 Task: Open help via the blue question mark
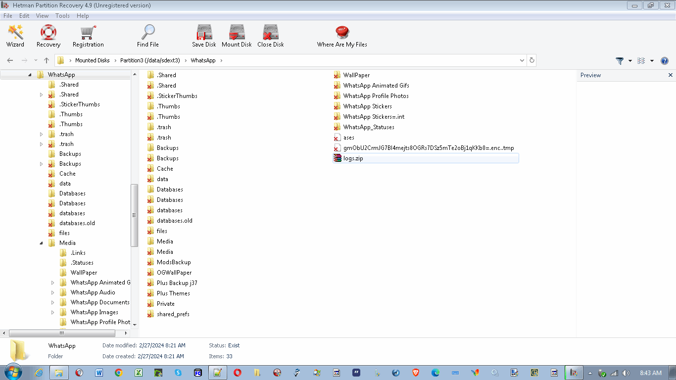(x=665, y=61)
